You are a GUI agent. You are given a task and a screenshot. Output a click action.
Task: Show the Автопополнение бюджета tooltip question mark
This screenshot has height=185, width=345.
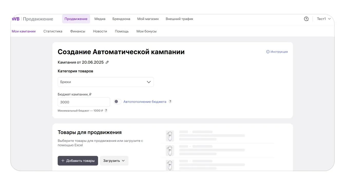170,101
